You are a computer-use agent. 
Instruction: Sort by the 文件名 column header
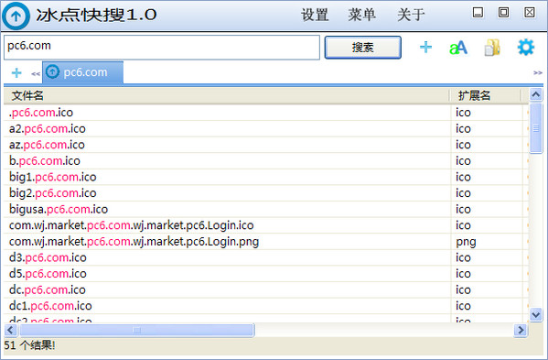pyautogui.click(x=227, y=95)
